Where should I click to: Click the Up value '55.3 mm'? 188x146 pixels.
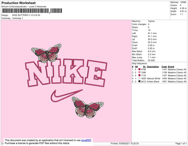pos(152,39)
